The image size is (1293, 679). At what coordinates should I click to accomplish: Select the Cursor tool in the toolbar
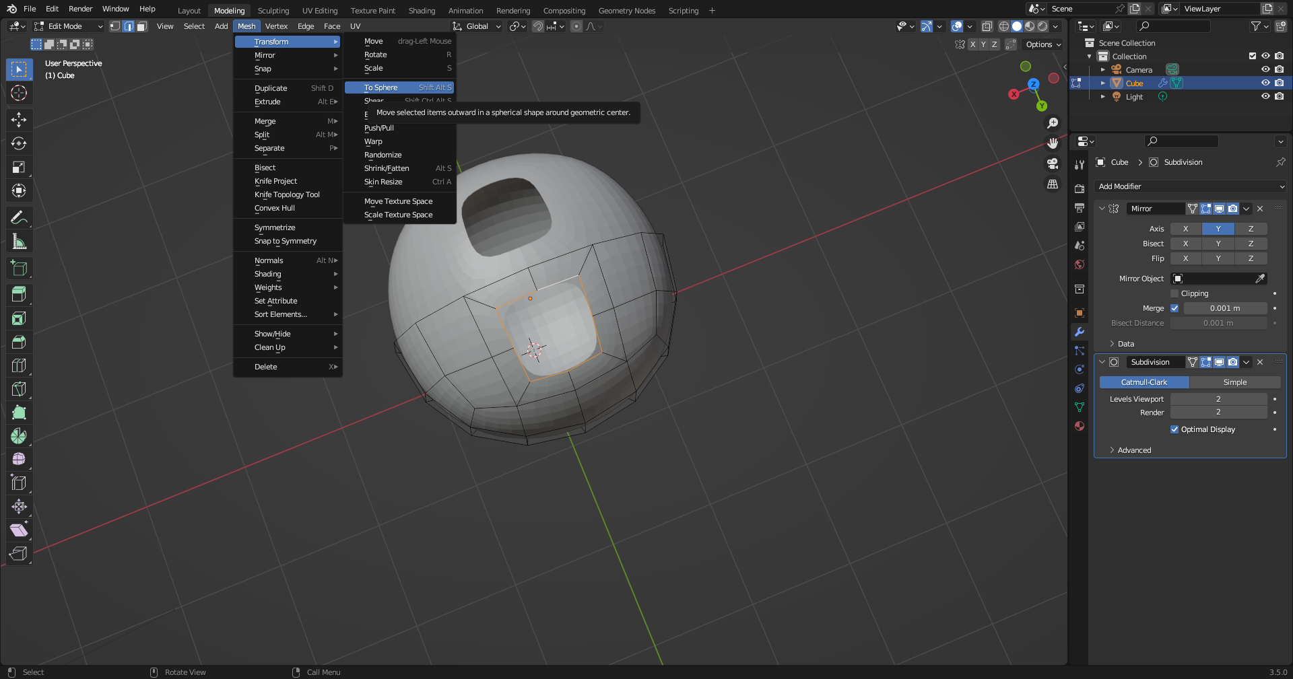(x=19, y=93)
